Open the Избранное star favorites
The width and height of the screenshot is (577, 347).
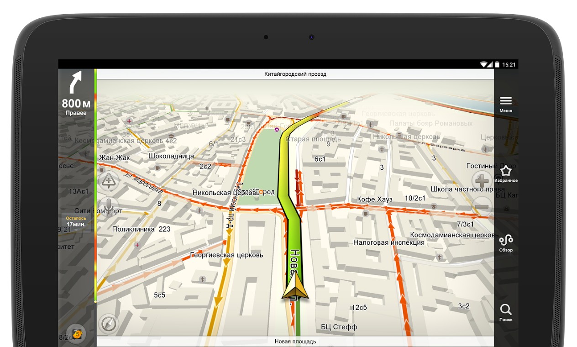click(x=506, y=171)
